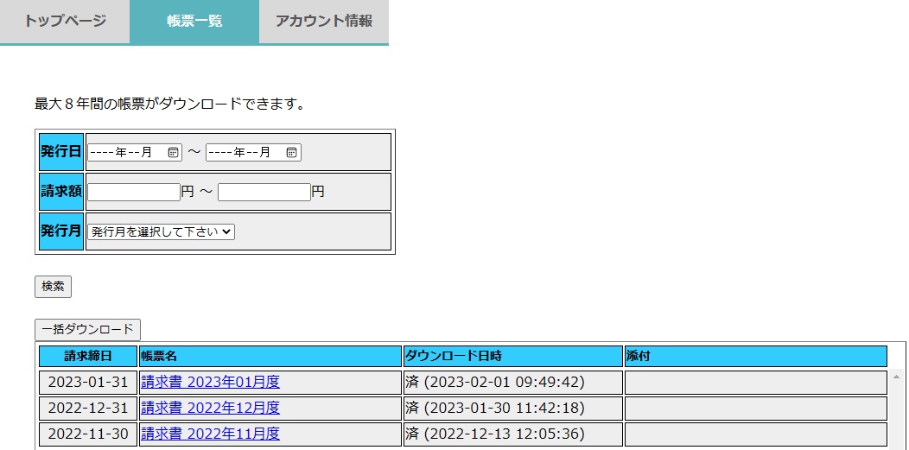This screenshot has width=909, height=450.
Task: Click the 添付 column header
Action: tap(755, 356)
